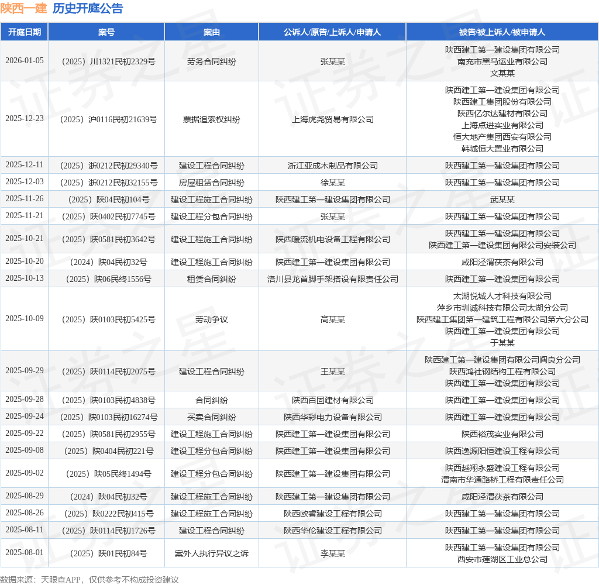Click the 合同纠纷 cause cell dated 2025-09-28
599x585 pixels.
212,401
